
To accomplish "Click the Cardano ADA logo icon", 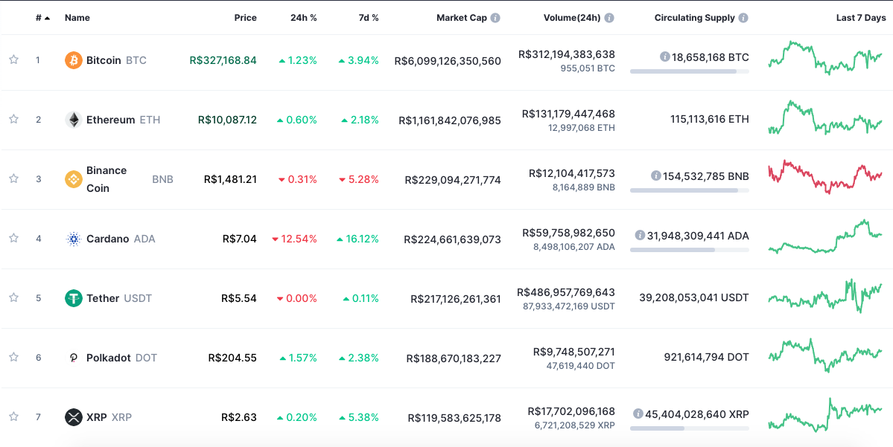I will [72, 239].
